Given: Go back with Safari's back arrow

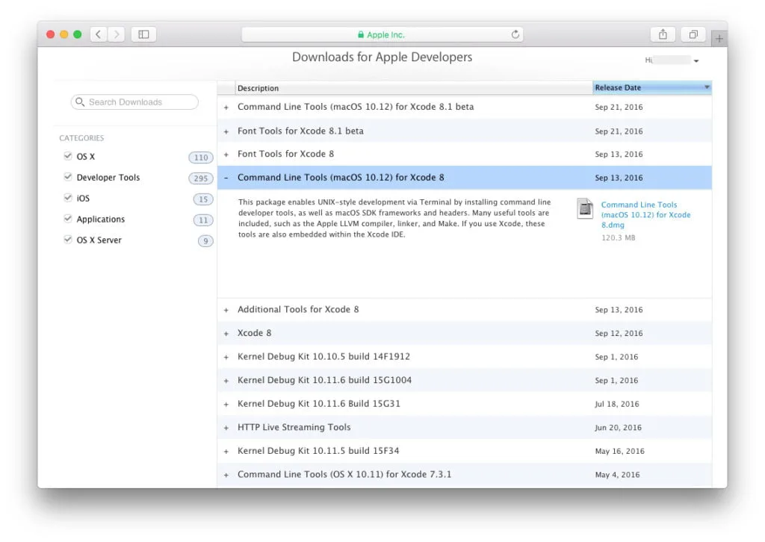Looking at the screenshot, I should click(x=99, y=34).
